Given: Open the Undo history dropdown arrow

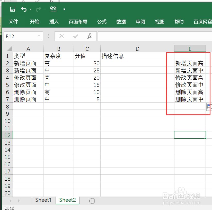Looking at the screenshot, I should (x=30, y=9).
